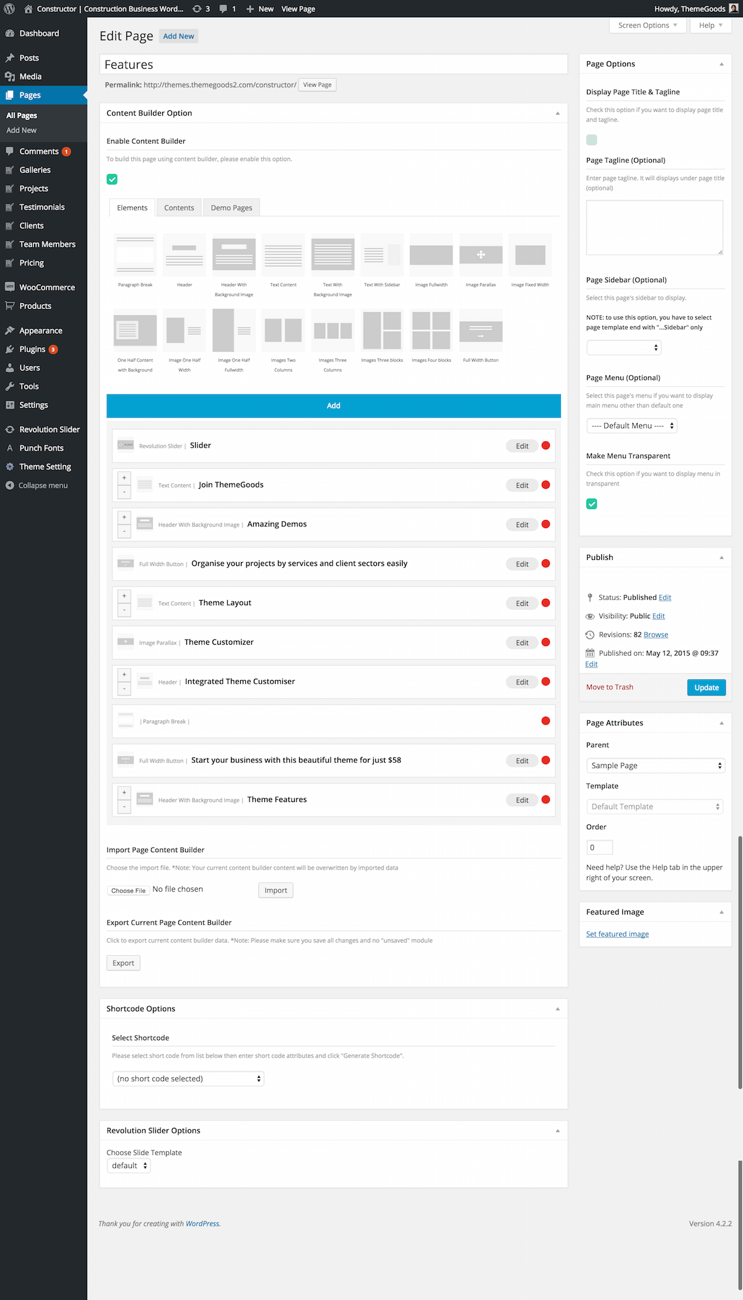Open WordPress logo menu in admin bar

[9, 9]
